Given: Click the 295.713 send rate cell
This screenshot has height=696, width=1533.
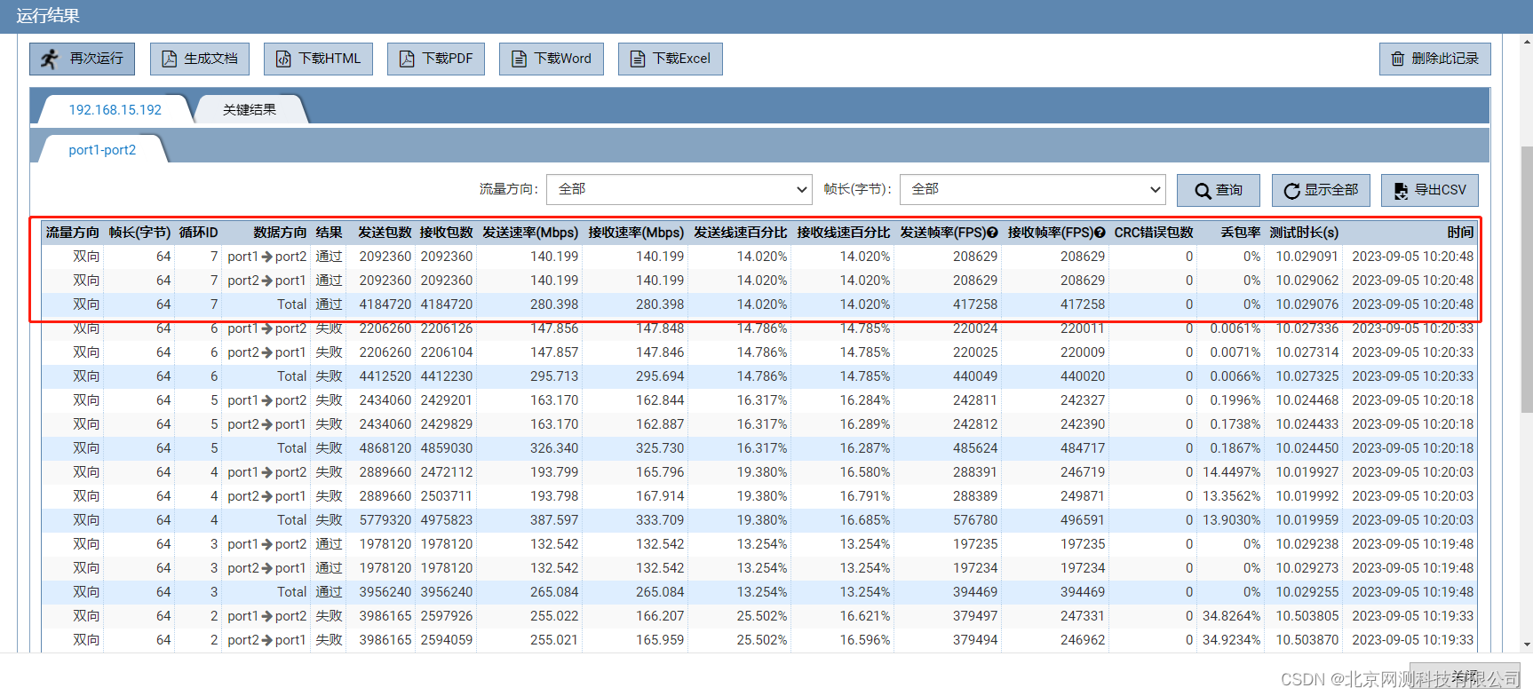Looking at the screenshot, I should coord(554,376).
